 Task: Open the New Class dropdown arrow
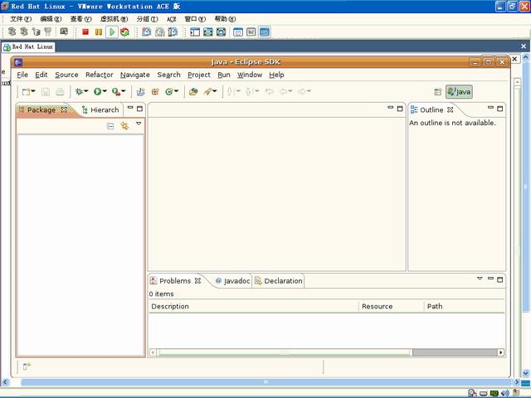click(176, 91)
